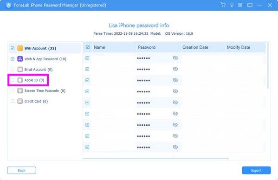Screen dimensions: 278x180
Task: Click the Credit Card icon
Action: 20,101
